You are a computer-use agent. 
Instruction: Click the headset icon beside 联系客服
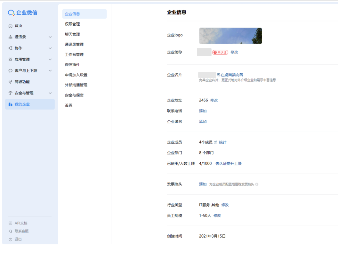pyautogui.click(x=10, y=231)
